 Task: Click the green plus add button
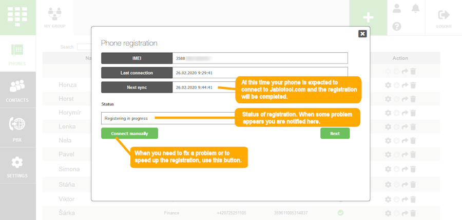coord(368,17)
